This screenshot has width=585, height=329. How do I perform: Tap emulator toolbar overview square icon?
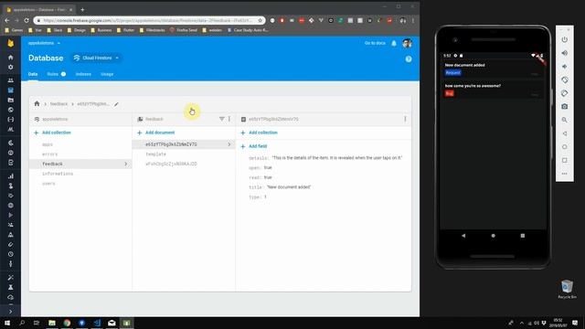coord(565,160)
